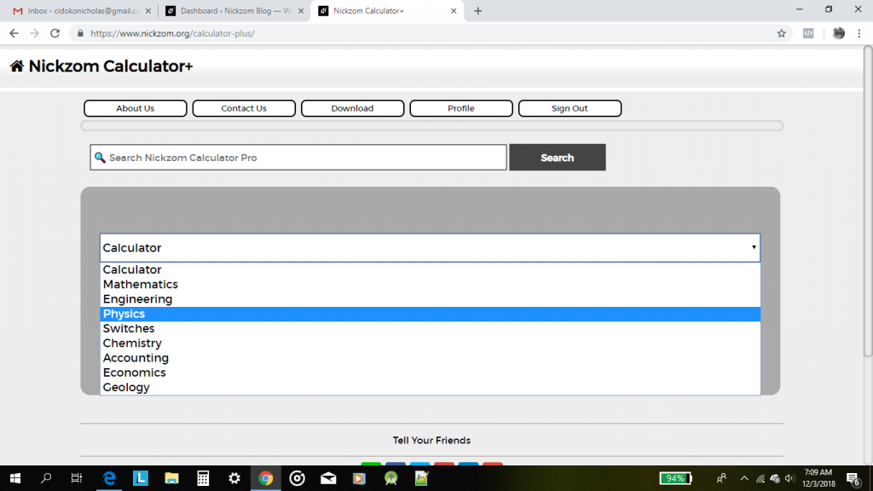Open the About Us page
Image resolution: width=873 pixels, height=491 pixels.
[136, 108]
